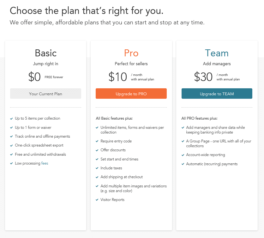Click checkmark next to Require entry code

(97, 141)
